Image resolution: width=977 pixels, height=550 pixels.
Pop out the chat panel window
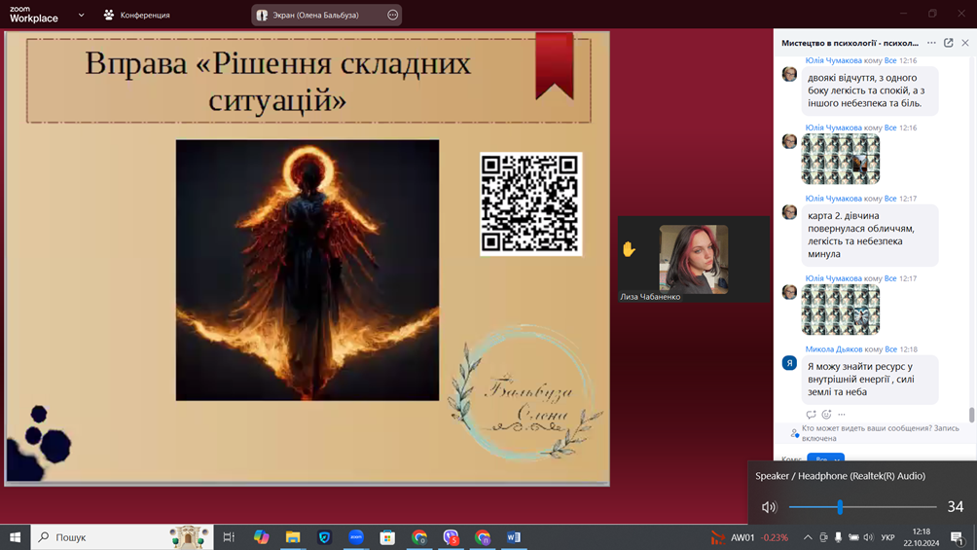click(949, 43)
